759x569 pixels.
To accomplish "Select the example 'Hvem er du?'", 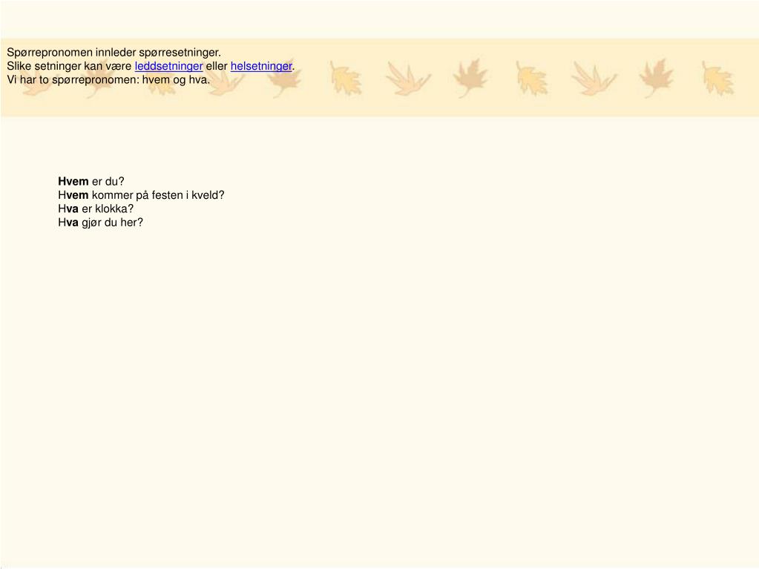I will pos(91,182).
